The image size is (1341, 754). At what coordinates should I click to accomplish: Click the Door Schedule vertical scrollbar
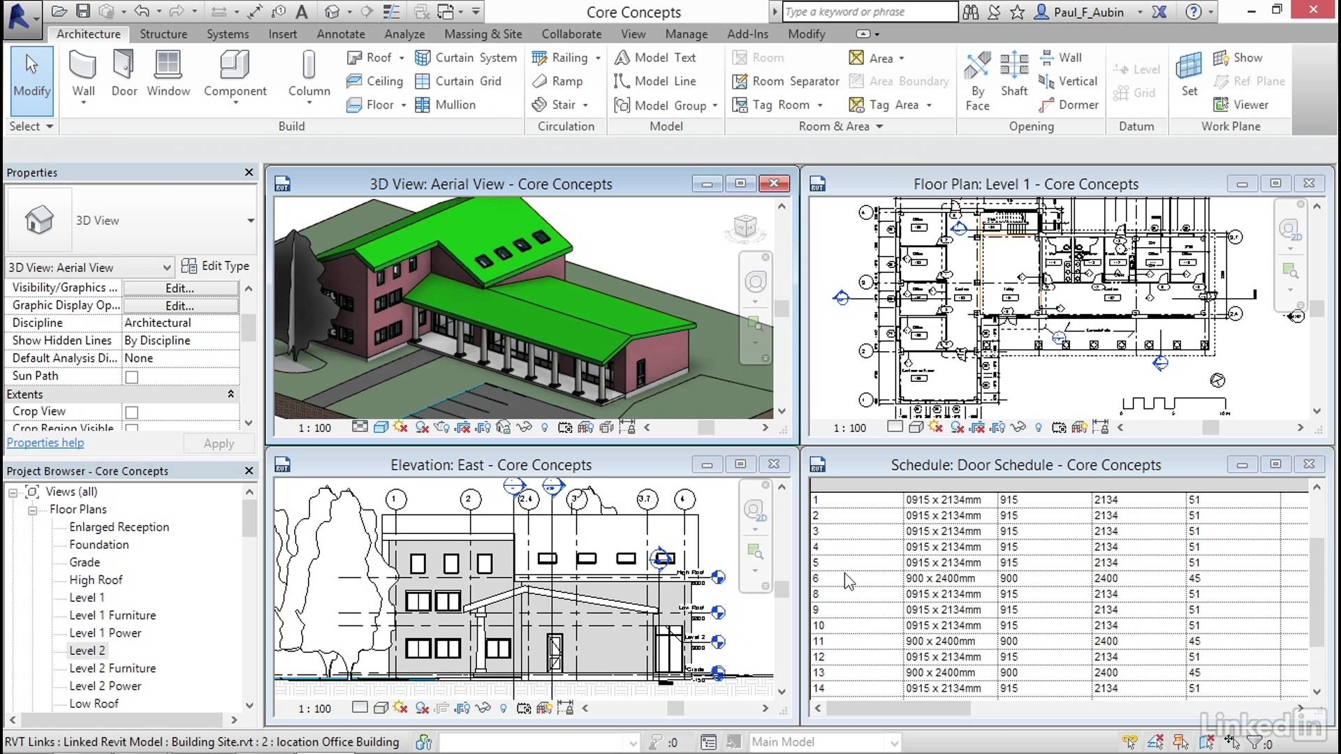(1317, 592)
